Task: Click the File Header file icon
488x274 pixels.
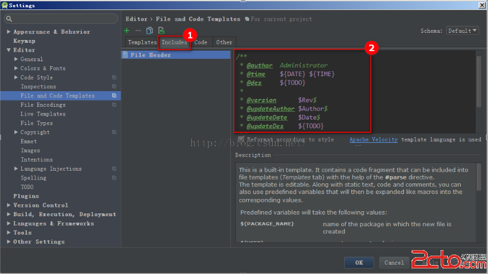Action: (125, 55)
